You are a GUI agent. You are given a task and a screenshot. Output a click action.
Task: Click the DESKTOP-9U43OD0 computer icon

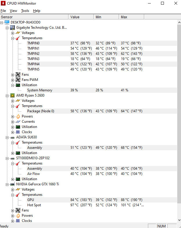7,22
